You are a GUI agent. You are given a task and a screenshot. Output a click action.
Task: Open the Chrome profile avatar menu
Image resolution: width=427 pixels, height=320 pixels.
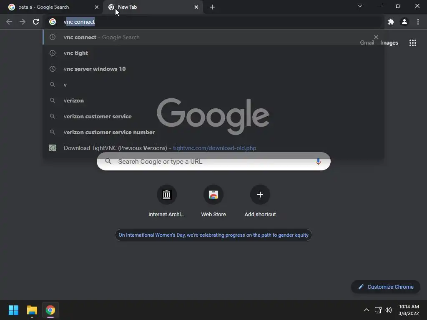click(404, 22)
